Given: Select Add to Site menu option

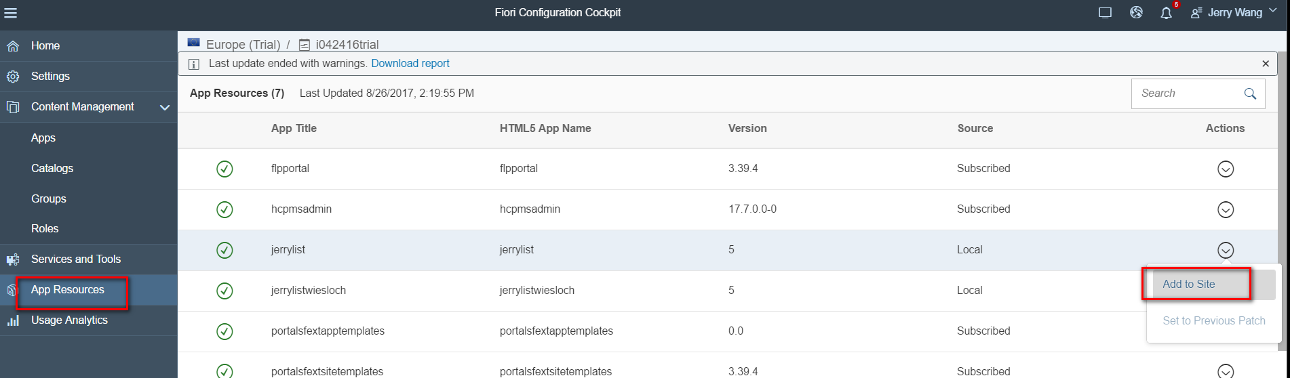Looking at the screenshot, I should click(1188, 285).
